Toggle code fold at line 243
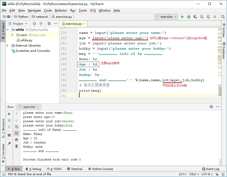This screenshot has width=227, height=177. (x=77, y=54)
